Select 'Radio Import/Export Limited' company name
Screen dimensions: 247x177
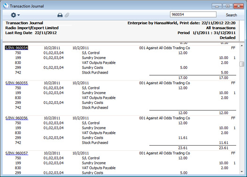click(x=32, y=28)
